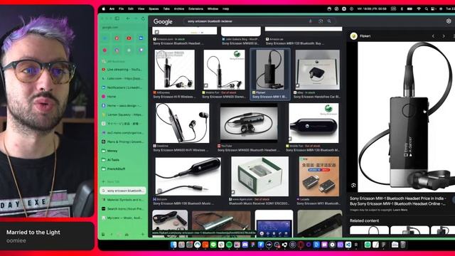The height and width of the screenshot is (256, 455).
Task: Open the AliExpress Sony Ericsson Hi-Fi Wireless result
Action: pos(175,70)
